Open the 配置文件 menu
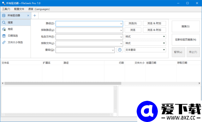The image size is (202, 122). (x=19, y=9)
